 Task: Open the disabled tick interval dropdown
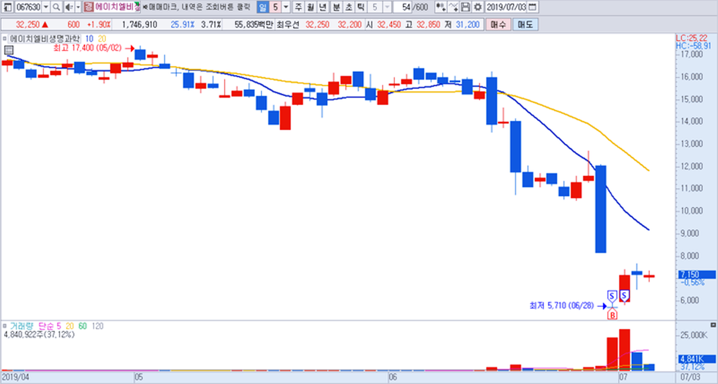tap(386, 7)
